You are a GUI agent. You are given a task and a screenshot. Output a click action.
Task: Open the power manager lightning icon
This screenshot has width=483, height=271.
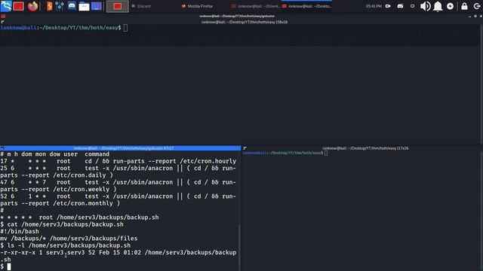(450, 6)
